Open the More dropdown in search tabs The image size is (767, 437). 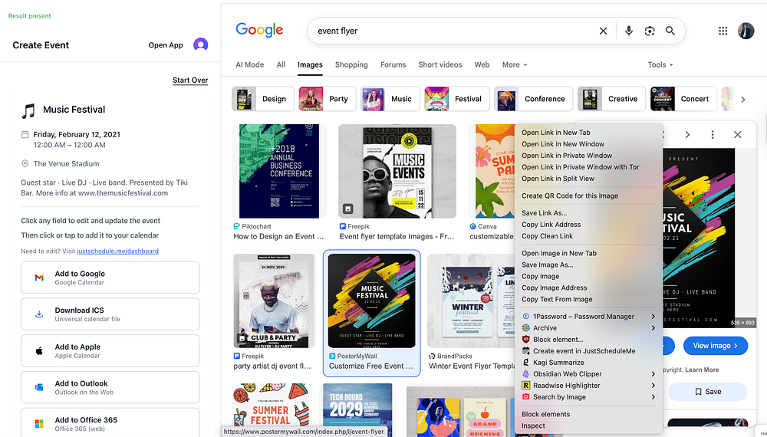[x=515, y=64]
